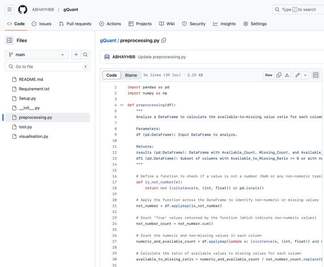Copy raw file contents icon
The width and height of the screenshot is (324, 267).
tap(279, 75)
